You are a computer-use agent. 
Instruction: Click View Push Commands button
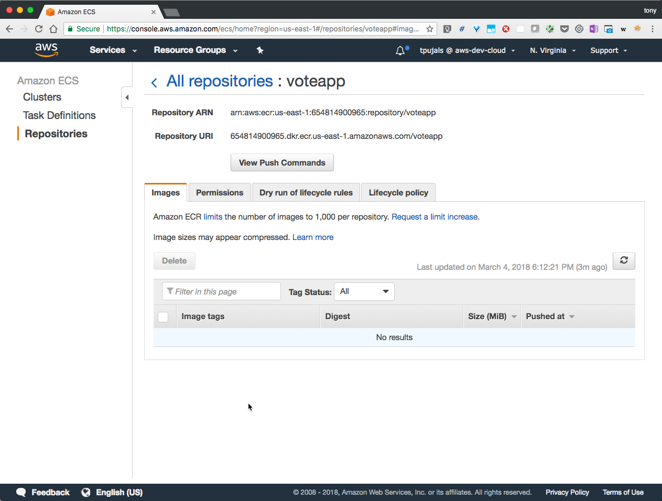point(282,162)
